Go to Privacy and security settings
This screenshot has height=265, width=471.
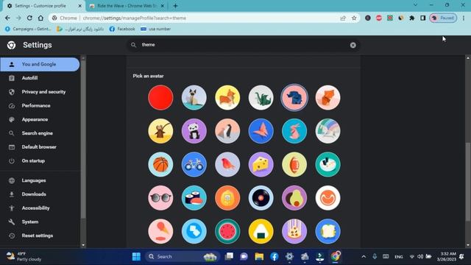pos(40,92)
